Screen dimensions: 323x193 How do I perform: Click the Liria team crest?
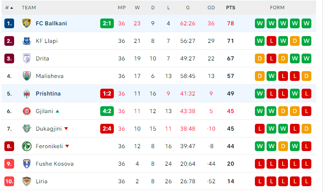(27, 181)
